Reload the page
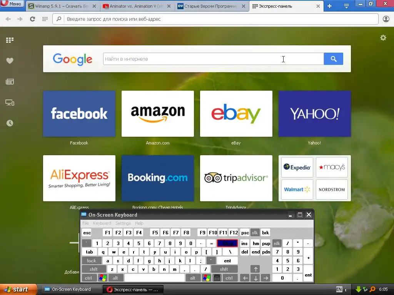Viewport: 394px width, 295px height. [32, 19]
